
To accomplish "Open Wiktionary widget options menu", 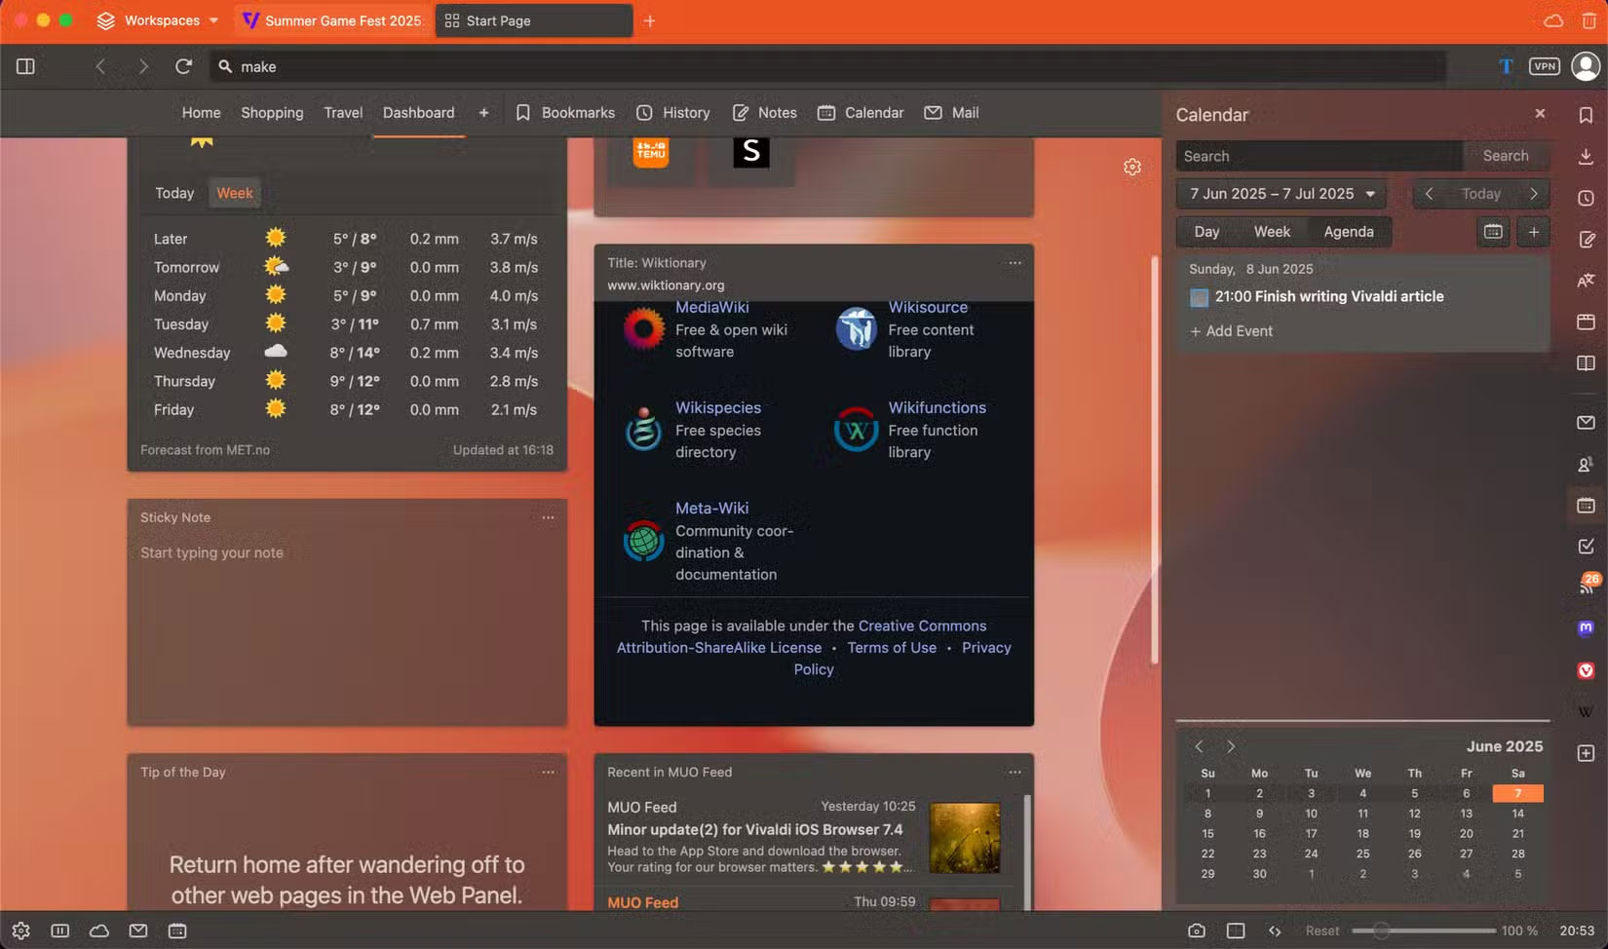I will (1015, 263).
